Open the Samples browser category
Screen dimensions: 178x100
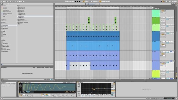pyautogui.click(x=4, y=33)
